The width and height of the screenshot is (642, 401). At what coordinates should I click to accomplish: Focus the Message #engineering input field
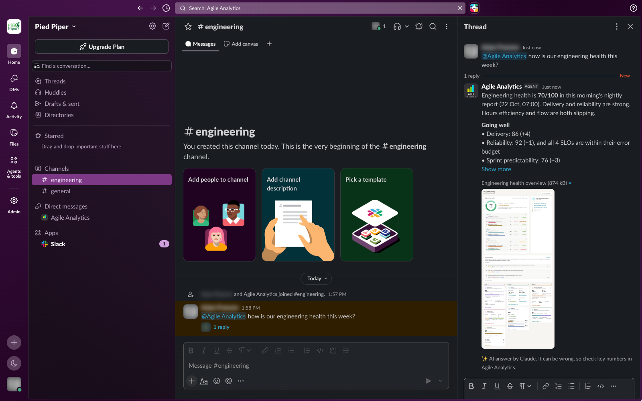point(316,366)
